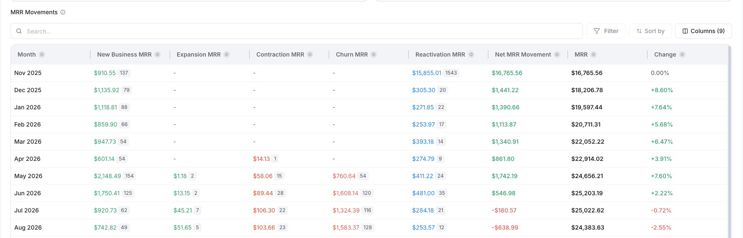Click the Net MRR Movement info icon

[x=557, y=54]
